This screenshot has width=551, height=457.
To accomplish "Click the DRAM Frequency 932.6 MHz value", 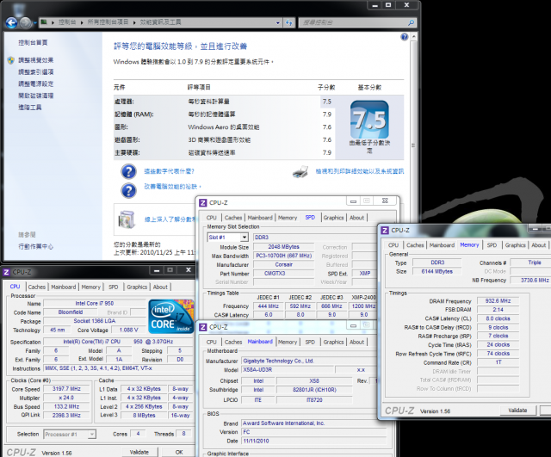I will tap(498, 301).
